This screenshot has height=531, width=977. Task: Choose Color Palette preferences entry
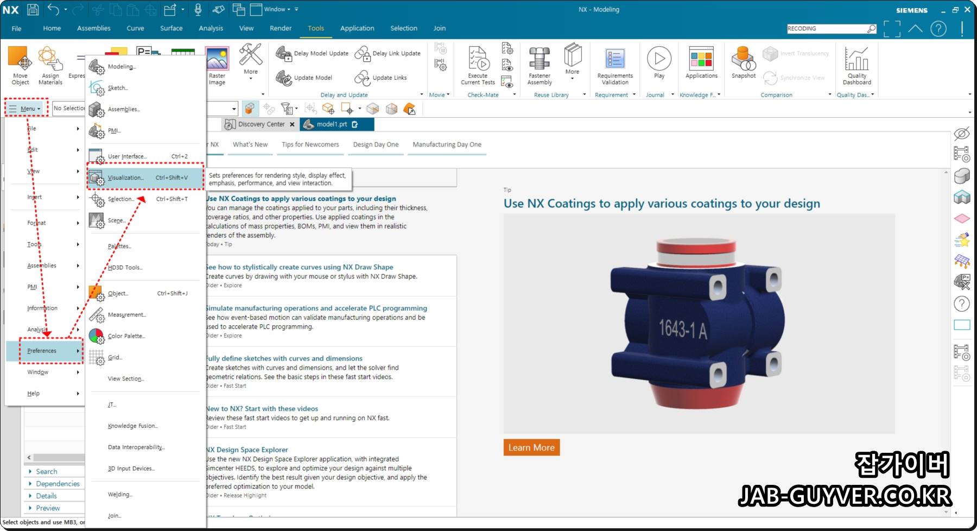[145, 336]
